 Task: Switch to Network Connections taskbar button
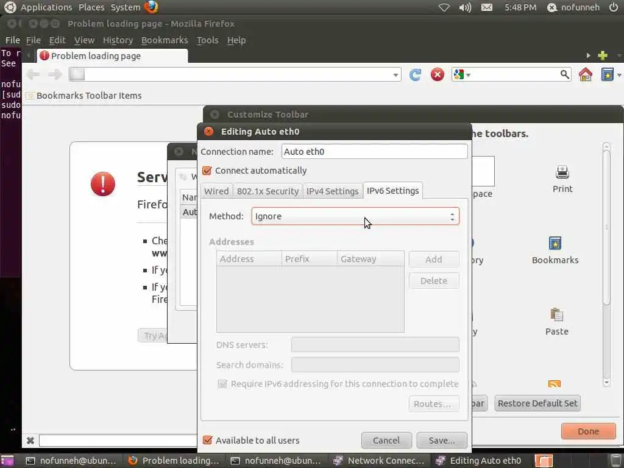click(380, 461)
